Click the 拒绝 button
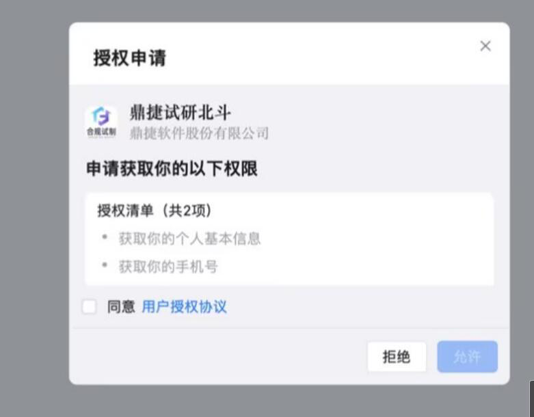 pos(397,357)
